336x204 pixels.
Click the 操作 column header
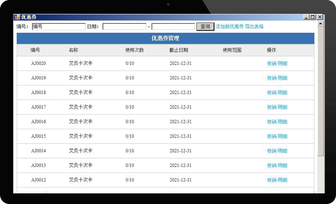click(271, 50)
